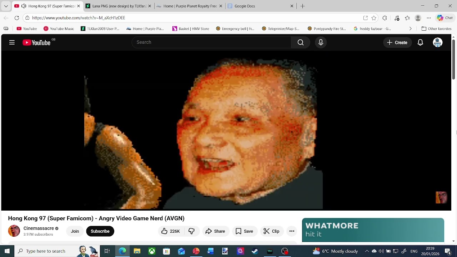Subscribe to the Cinemassacre channel

tap(100, 231)
